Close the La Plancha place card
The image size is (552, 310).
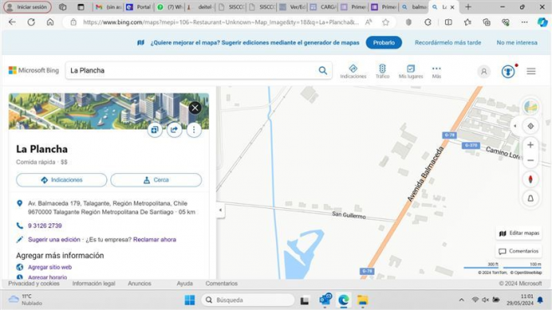click(x=195, y=108)
